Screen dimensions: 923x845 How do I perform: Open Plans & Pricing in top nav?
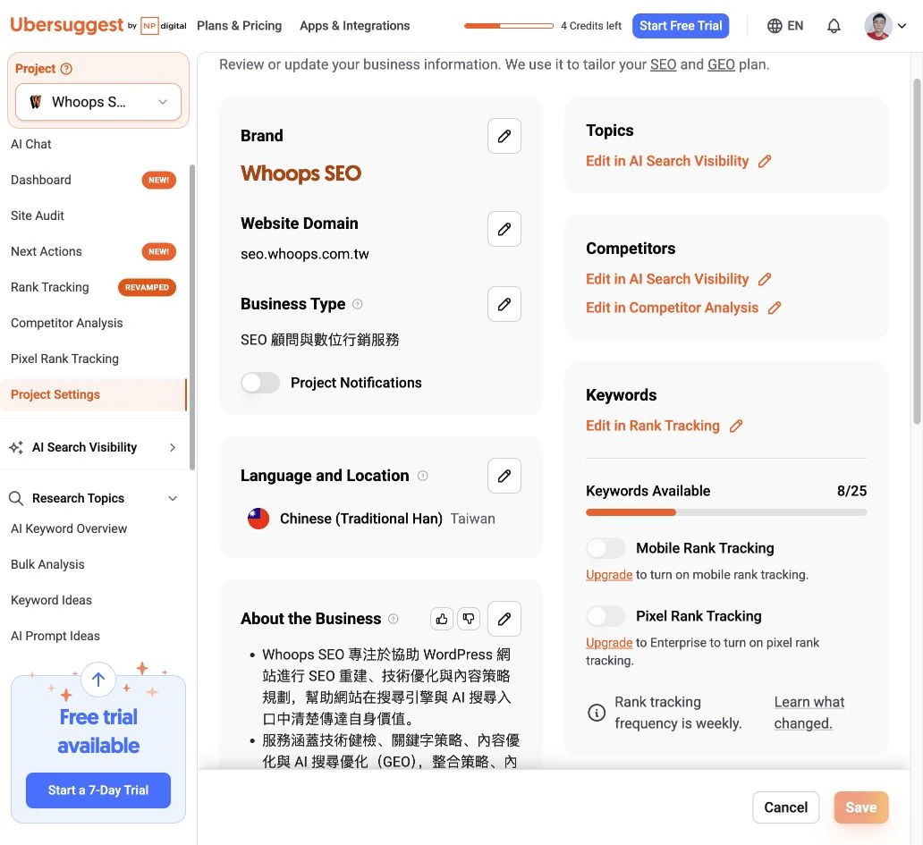tap(239, 26)
